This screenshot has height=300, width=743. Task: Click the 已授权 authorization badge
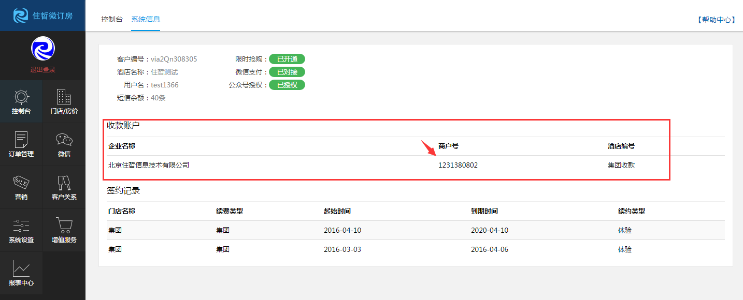[x=287, y=85]
